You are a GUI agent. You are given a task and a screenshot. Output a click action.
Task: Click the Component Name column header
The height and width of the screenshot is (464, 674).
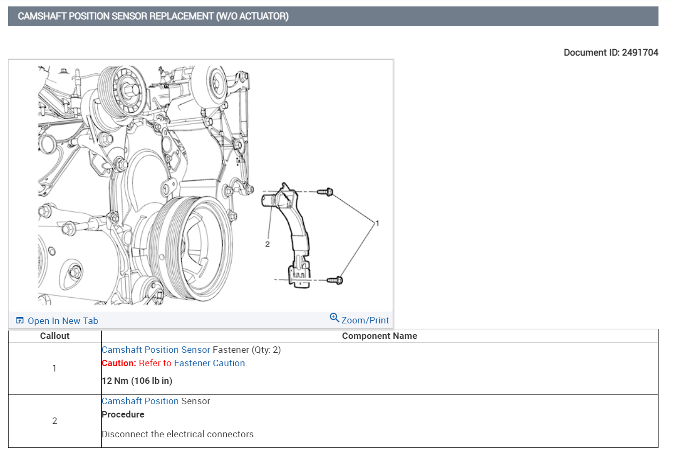point(380,336)
